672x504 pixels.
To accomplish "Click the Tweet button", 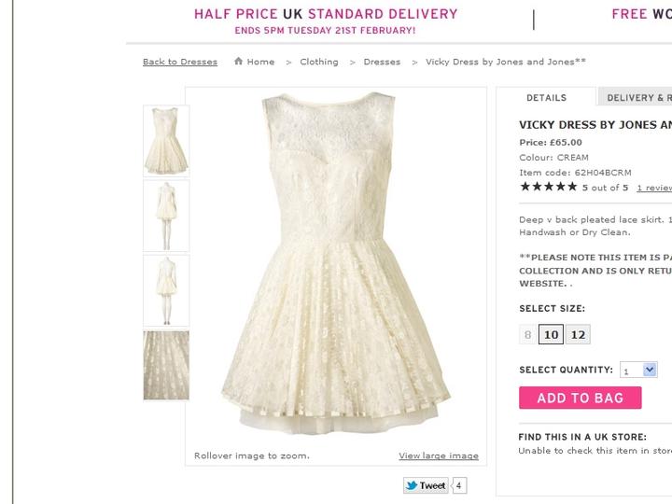I will [425, 485].
